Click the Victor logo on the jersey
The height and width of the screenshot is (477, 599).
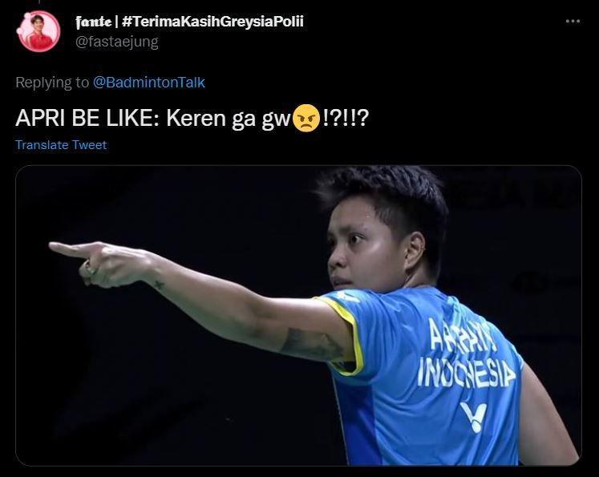474,417
